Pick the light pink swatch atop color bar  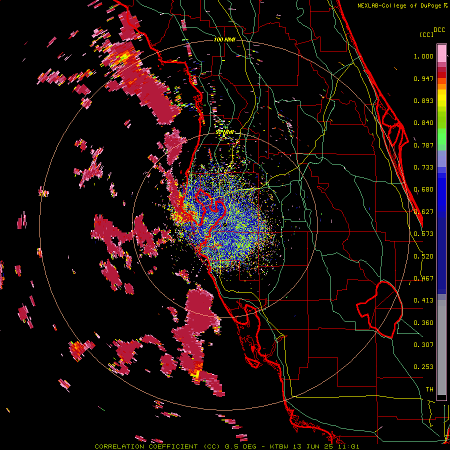441,53
